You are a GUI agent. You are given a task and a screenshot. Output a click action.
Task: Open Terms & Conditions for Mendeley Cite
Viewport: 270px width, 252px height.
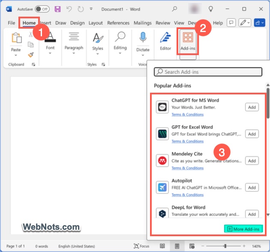(x=188, y=168)
